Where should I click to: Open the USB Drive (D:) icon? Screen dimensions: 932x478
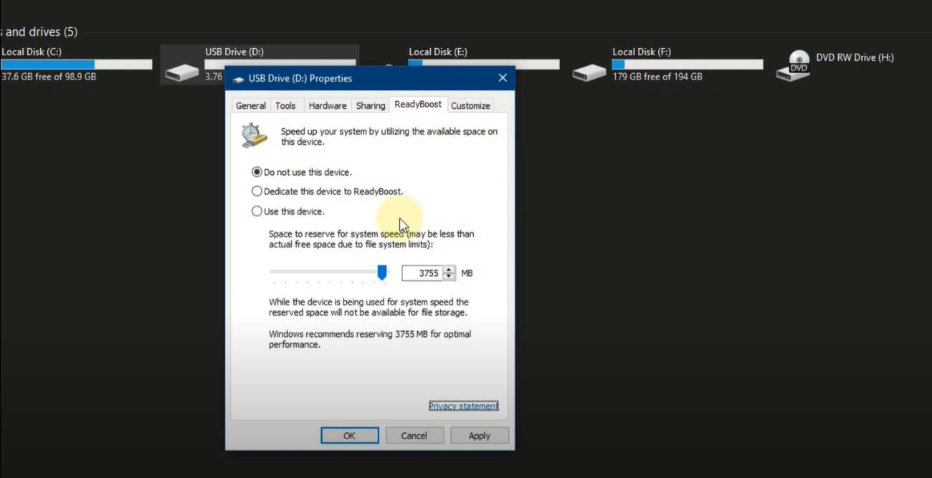[181, 70]
